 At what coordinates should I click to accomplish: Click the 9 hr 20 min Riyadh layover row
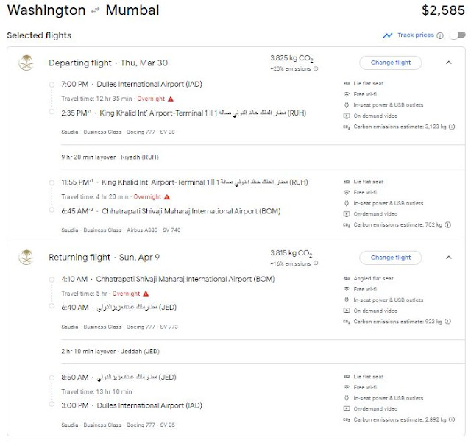pyautogui.click(x=110, y=157)
